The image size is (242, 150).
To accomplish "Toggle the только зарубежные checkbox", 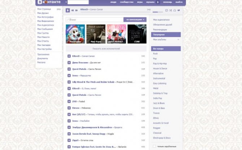I will click(154, 146).
